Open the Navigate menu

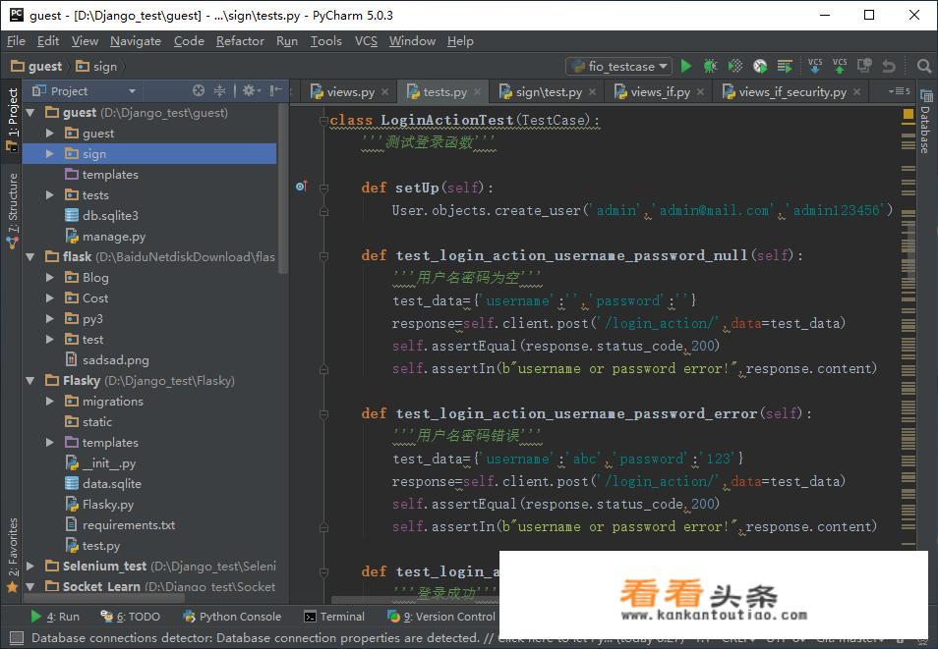136,40
